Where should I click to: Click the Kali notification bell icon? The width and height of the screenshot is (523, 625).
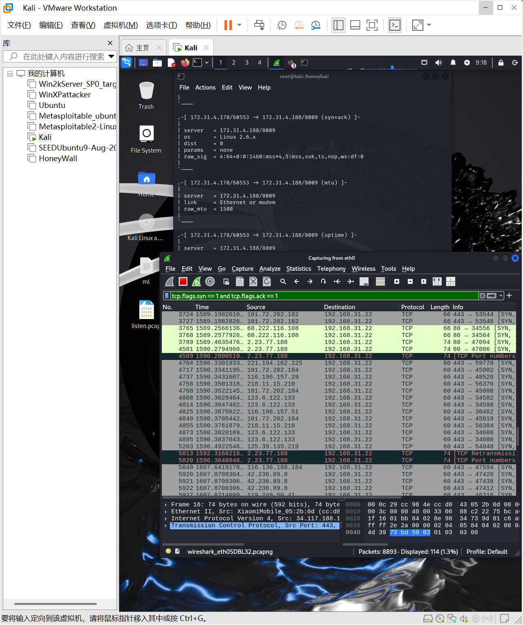point(453,63)
